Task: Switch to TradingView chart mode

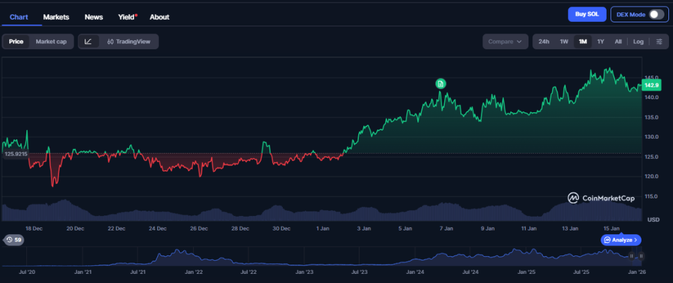Action: point(129,41)
